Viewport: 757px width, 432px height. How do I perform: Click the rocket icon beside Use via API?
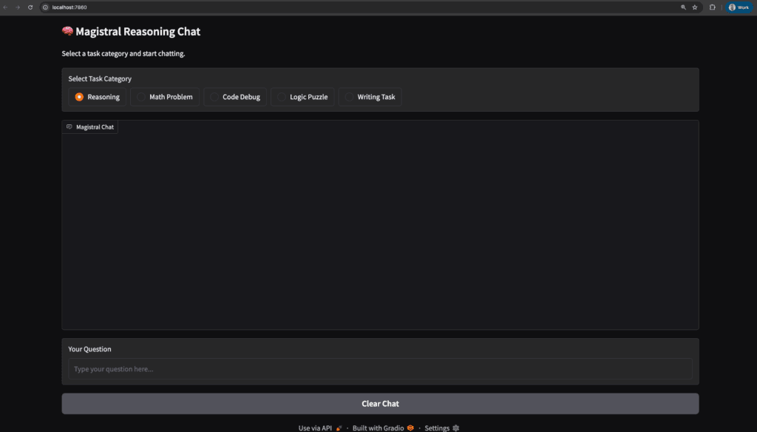pyautogui.click(x=339, y=428)
